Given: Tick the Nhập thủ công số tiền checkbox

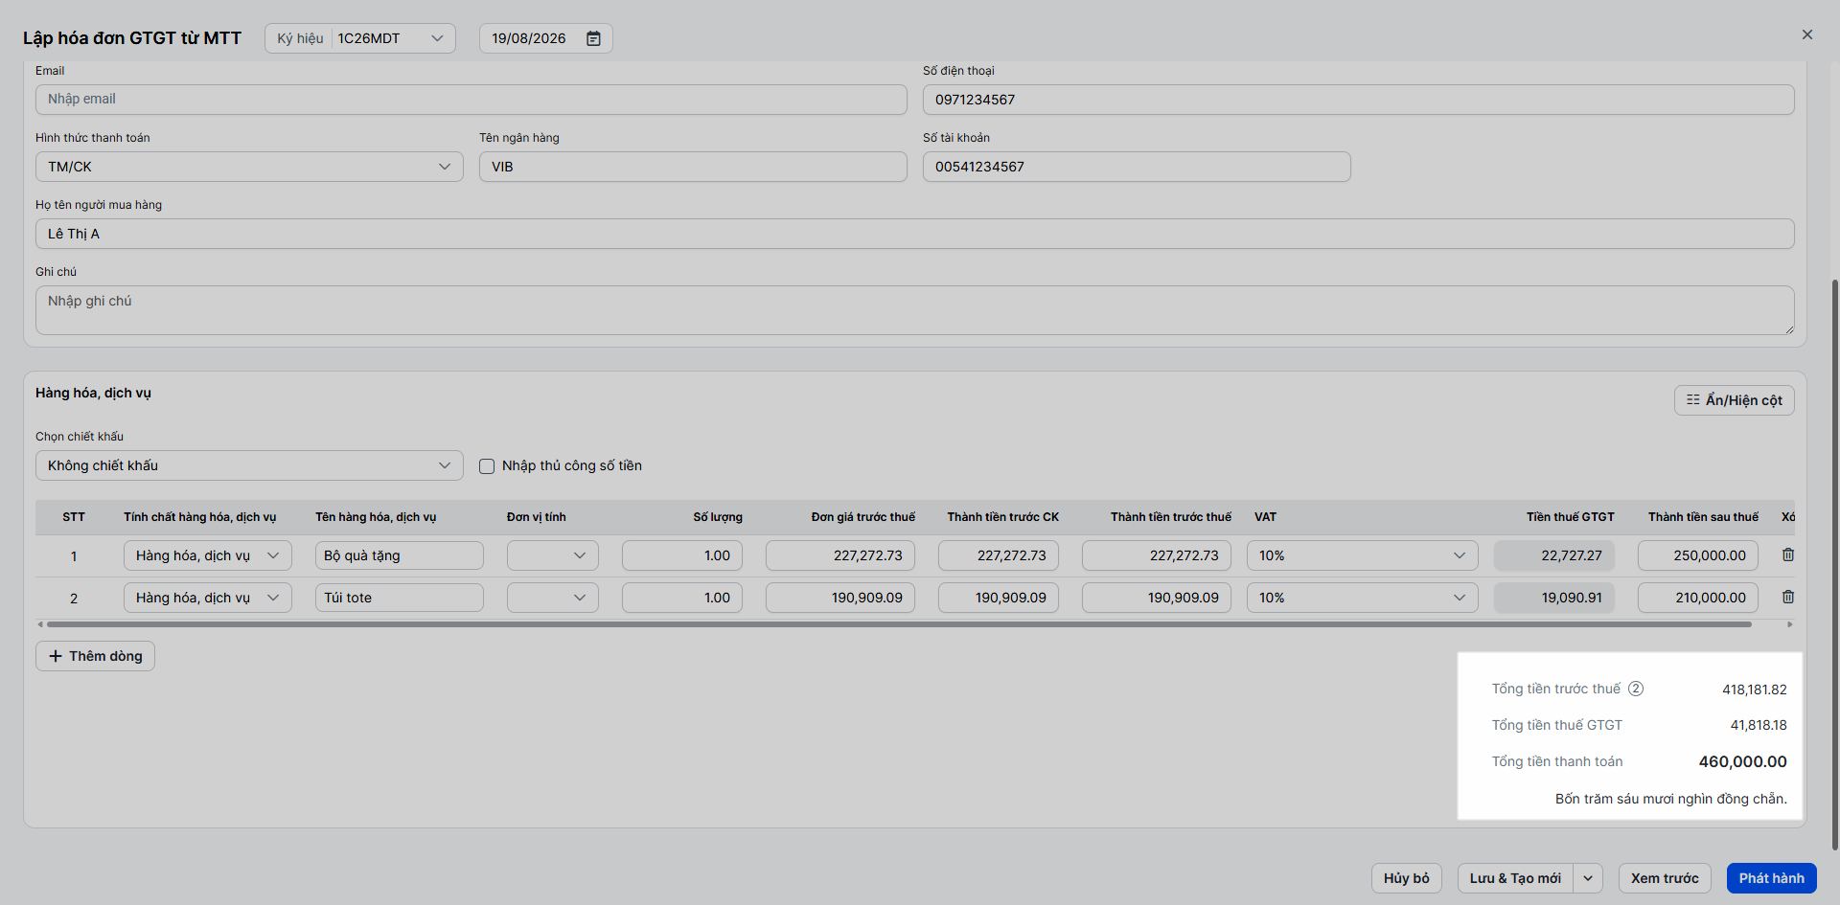Looking at the screenshot, I should (487, 466).
